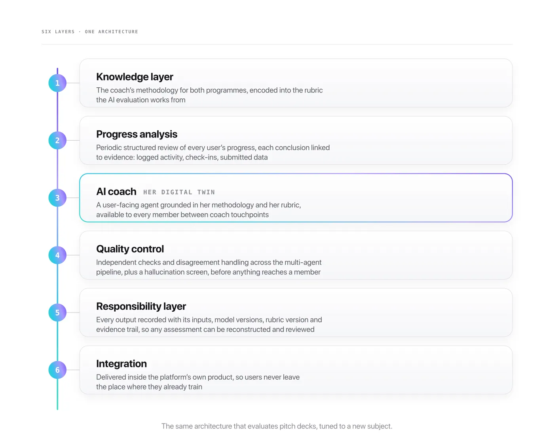The image size is (554, 446).
Task: Click the ONE ARCHITECTURE header text
Action: coord(112,32)
